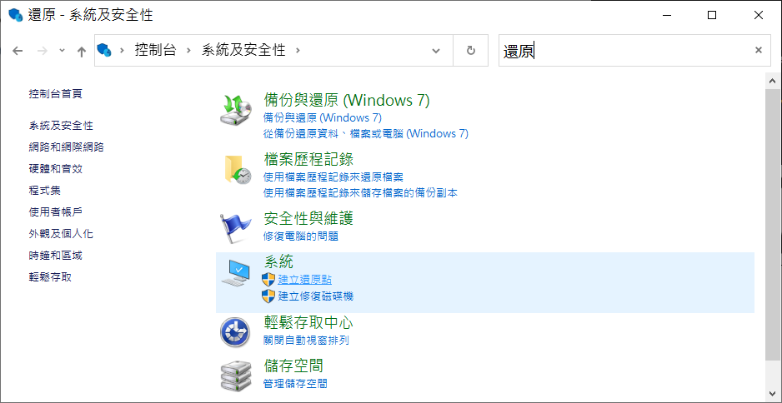This screenshot has height=403, width=782.
Task: Open 控制台首頁 in sidebar
Action: [x=56, y=93]
